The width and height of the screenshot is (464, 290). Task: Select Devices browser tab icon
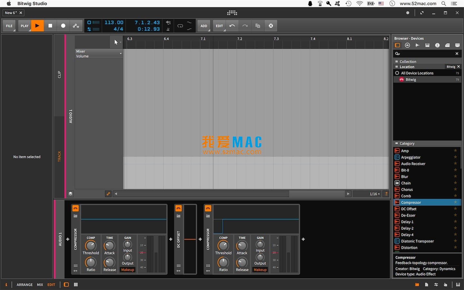click(398, 45)
